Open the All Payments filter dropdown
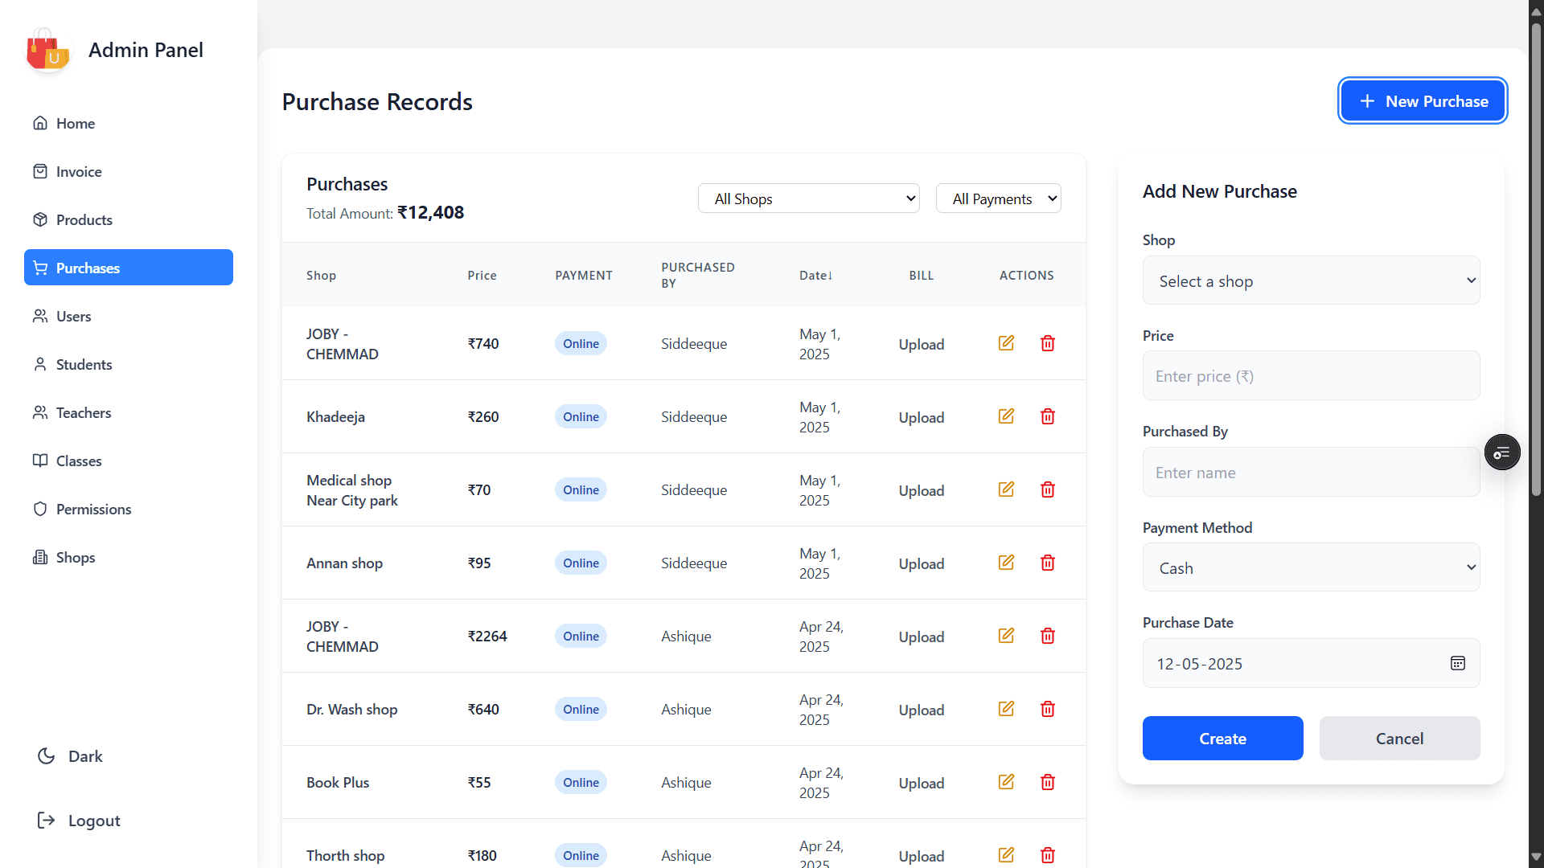 999,199
